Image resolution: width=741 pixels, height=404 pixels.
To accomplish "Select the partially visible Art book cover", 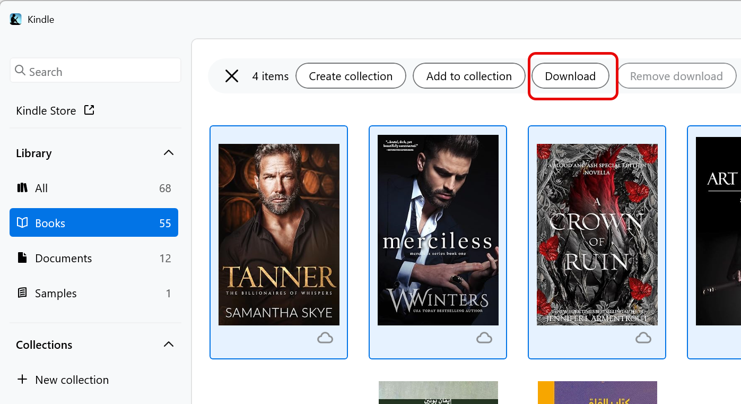I will tap(718, 231).
